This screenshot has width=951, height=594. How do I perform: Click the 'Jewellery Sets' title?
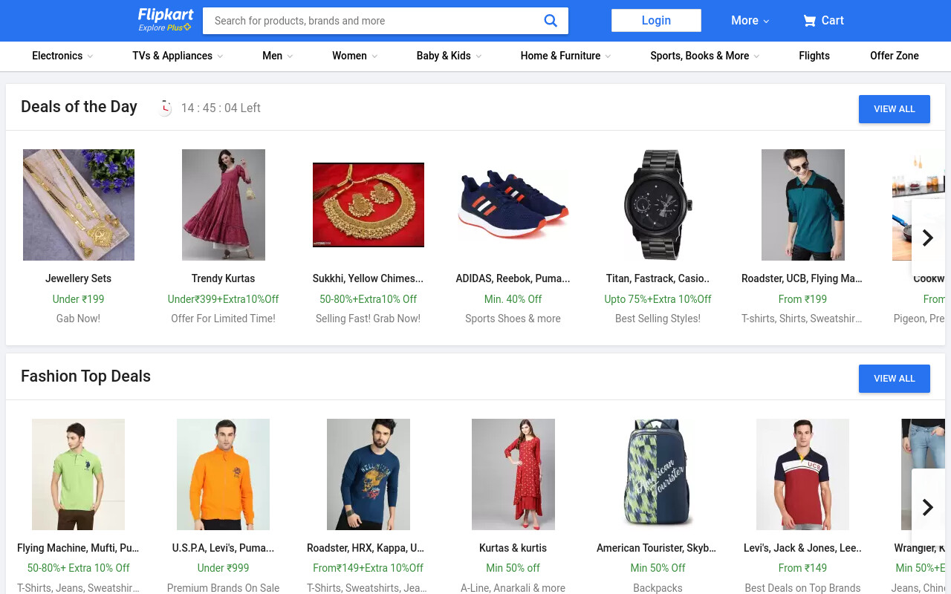point(79,278)
